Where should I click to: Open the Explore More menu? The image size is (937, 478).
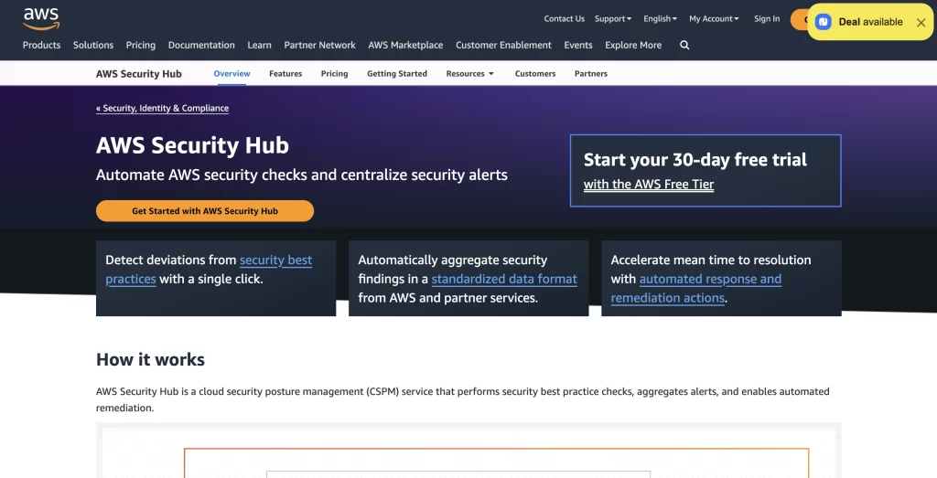point(633,45)
